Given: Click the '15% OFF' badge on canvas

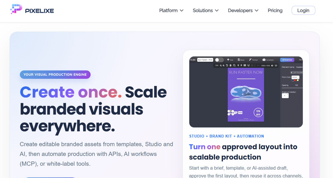Looking at the screenshot, I should pos(258,113).
